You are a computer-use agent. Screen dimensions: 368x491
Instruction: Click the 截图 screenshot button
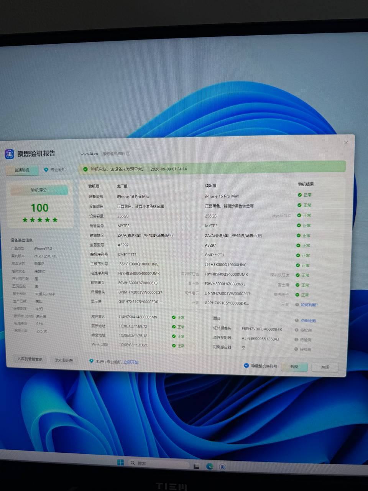[x=294, y=367]
